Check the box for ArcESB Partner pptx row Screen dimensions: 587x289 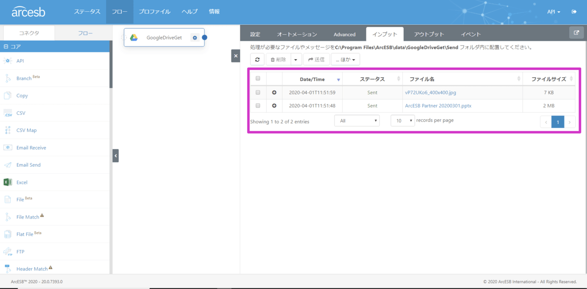pos(258,106)
